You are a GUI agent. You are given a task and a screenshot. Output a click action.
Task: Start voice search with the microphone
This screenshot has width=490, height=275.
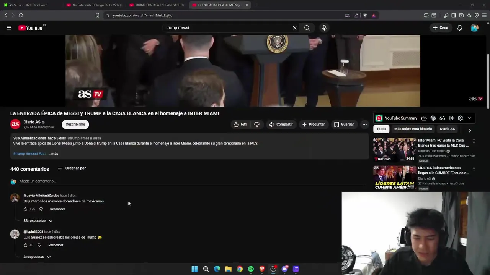coord(324,27)
